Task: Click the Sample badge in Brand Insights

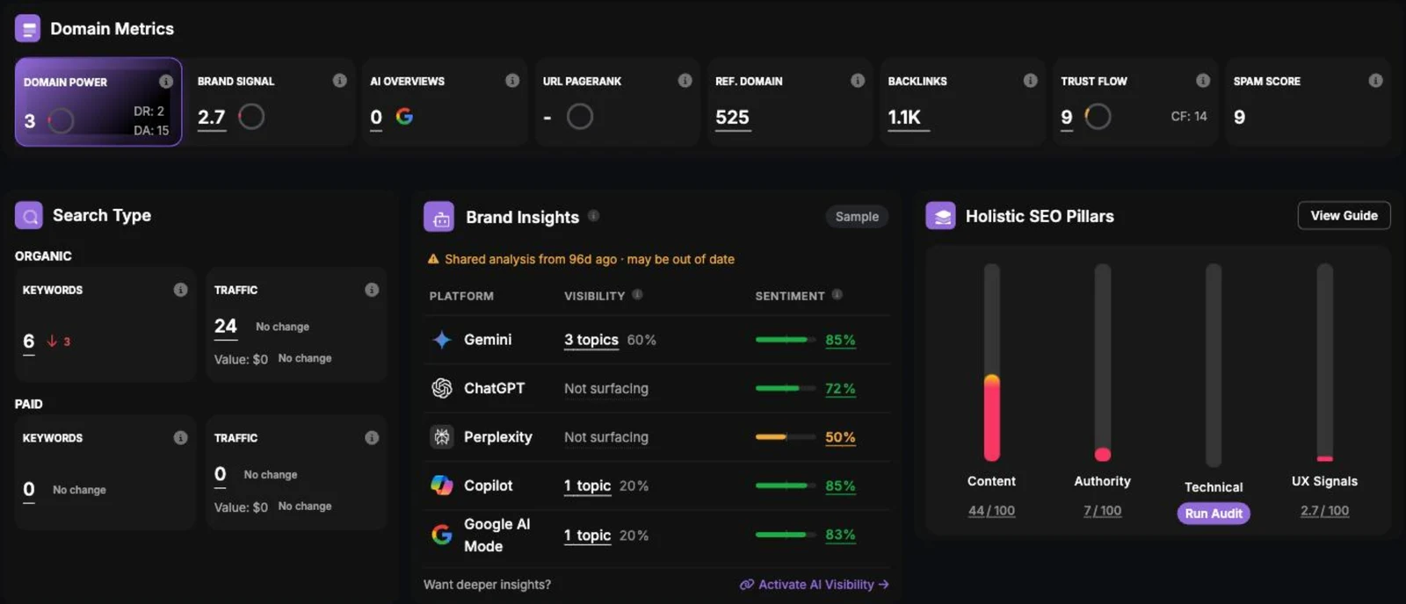Action: pos(857,216)
